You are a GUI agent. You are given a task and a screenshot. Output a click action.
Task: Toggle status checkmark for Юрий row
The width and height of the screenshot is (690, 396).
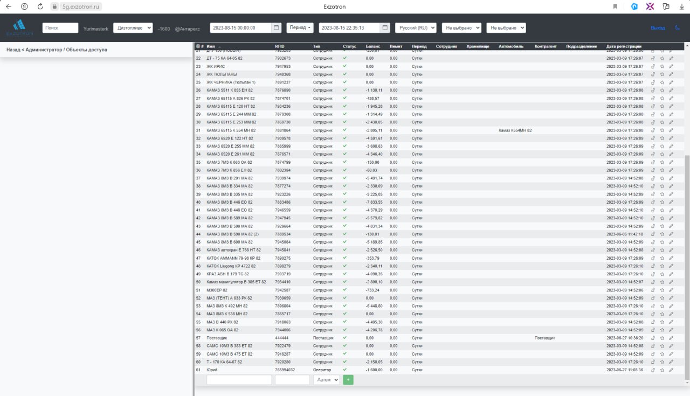pyautogui.click(x=344, y=370)
